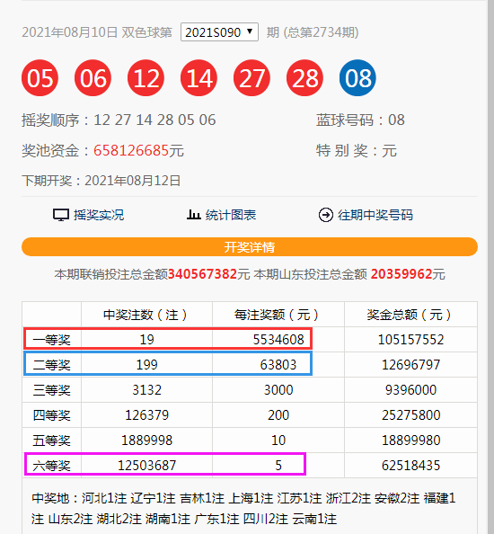Select the prize pool amount 658126685
The image size is (494, 534).
click(131, 150)
